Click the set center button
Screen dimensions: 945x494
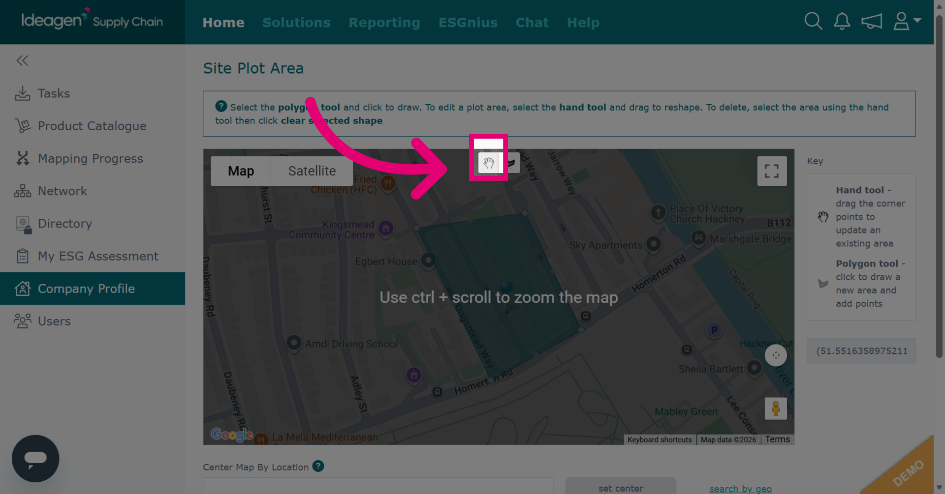[x=621, y=487]
